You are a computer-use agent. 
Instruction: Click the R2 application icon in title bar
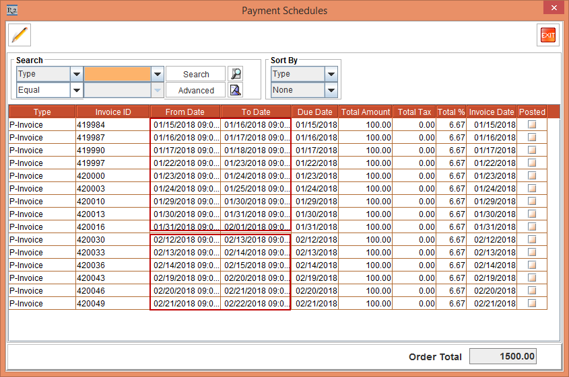11,10
